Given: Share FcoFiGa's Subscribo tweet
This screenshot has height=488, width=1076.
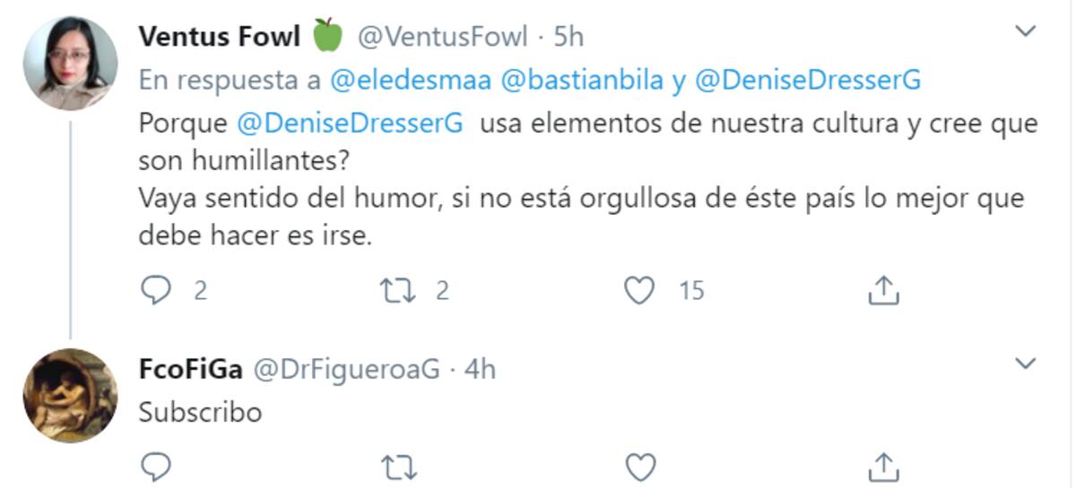Looking at the screenshot, I should 884,465.
